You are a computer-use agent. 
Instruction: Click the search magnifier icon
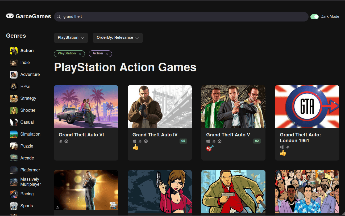tap(59, 17)
